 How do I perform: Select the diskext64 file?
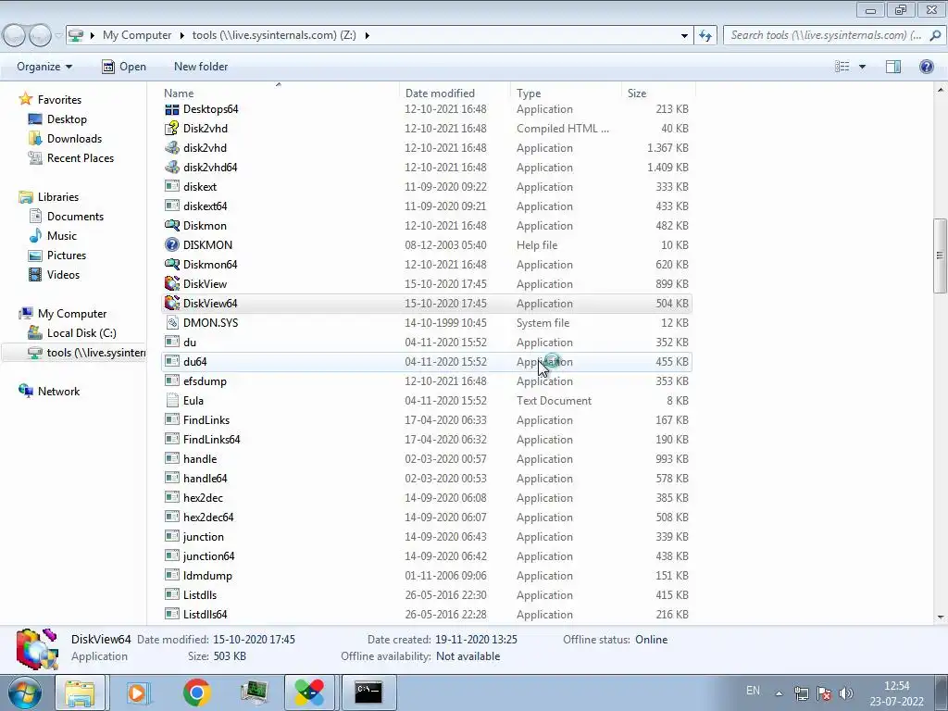click(x=205, y=206)
